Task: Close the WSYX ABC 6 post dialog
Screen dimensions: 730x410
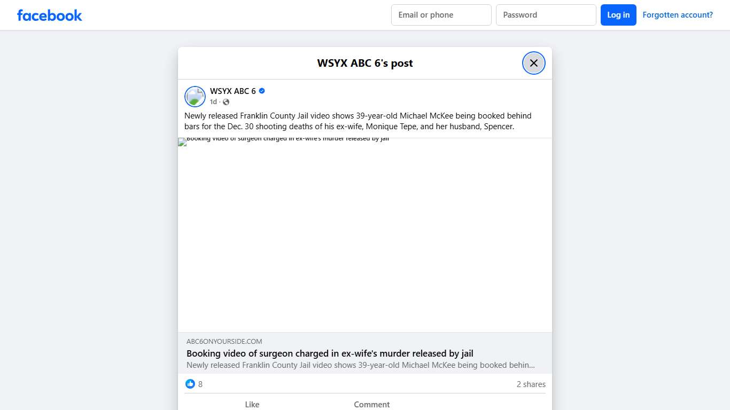Action: pyautogui.click(x=533, y=63)
